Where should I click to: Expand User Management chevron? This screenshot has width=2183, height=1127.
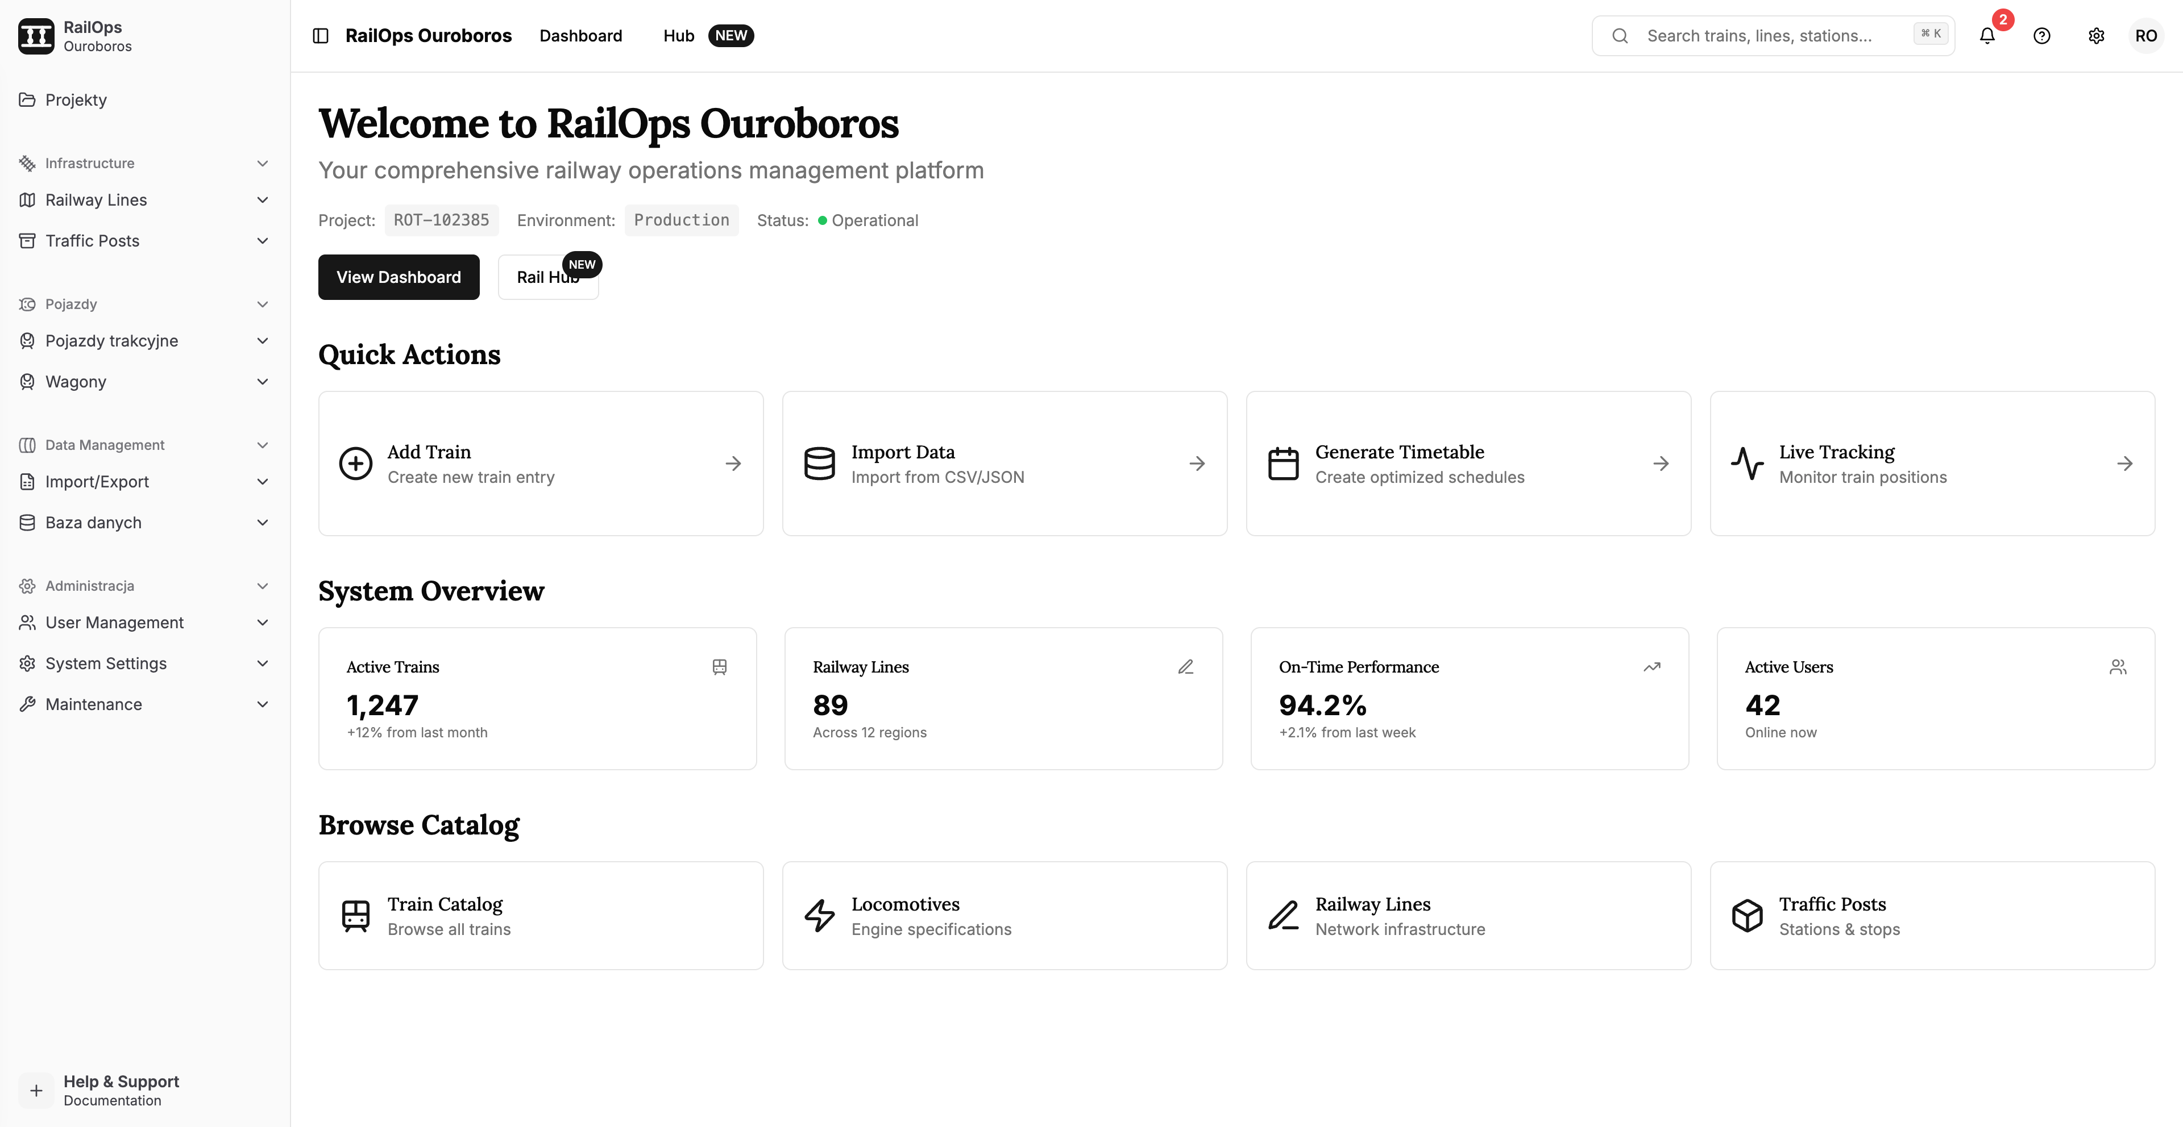coord(263,623)
